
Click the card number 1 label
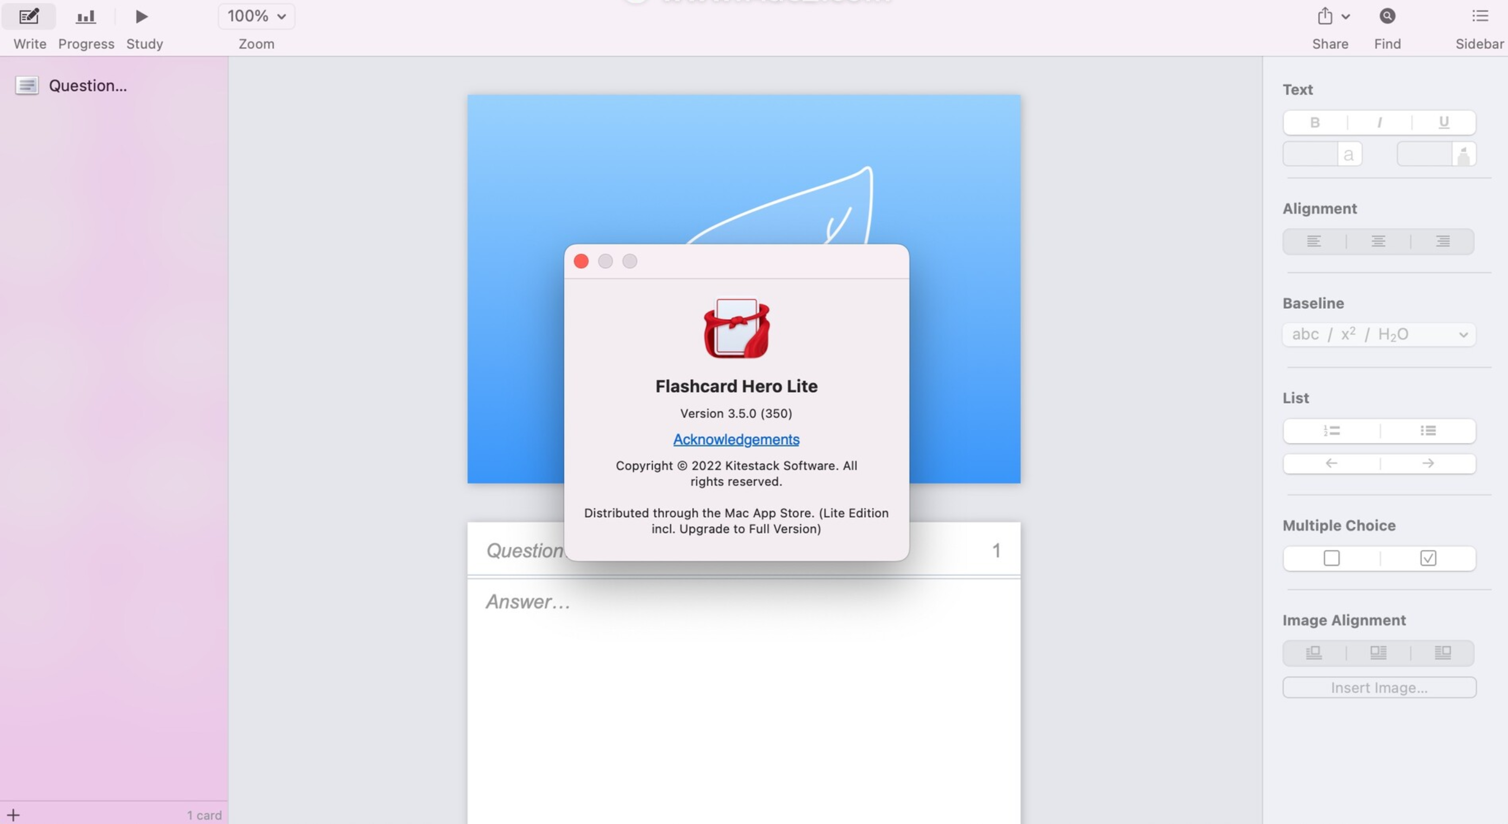(996, 551)
